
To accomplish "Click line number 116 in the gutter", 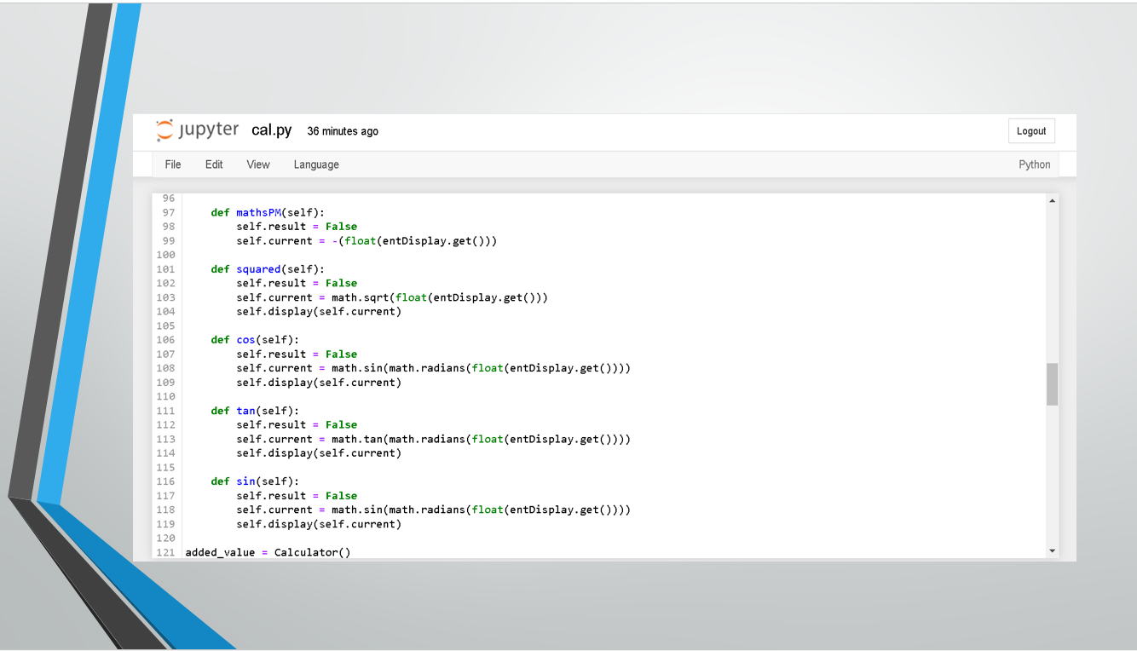I will click(166, 481).
